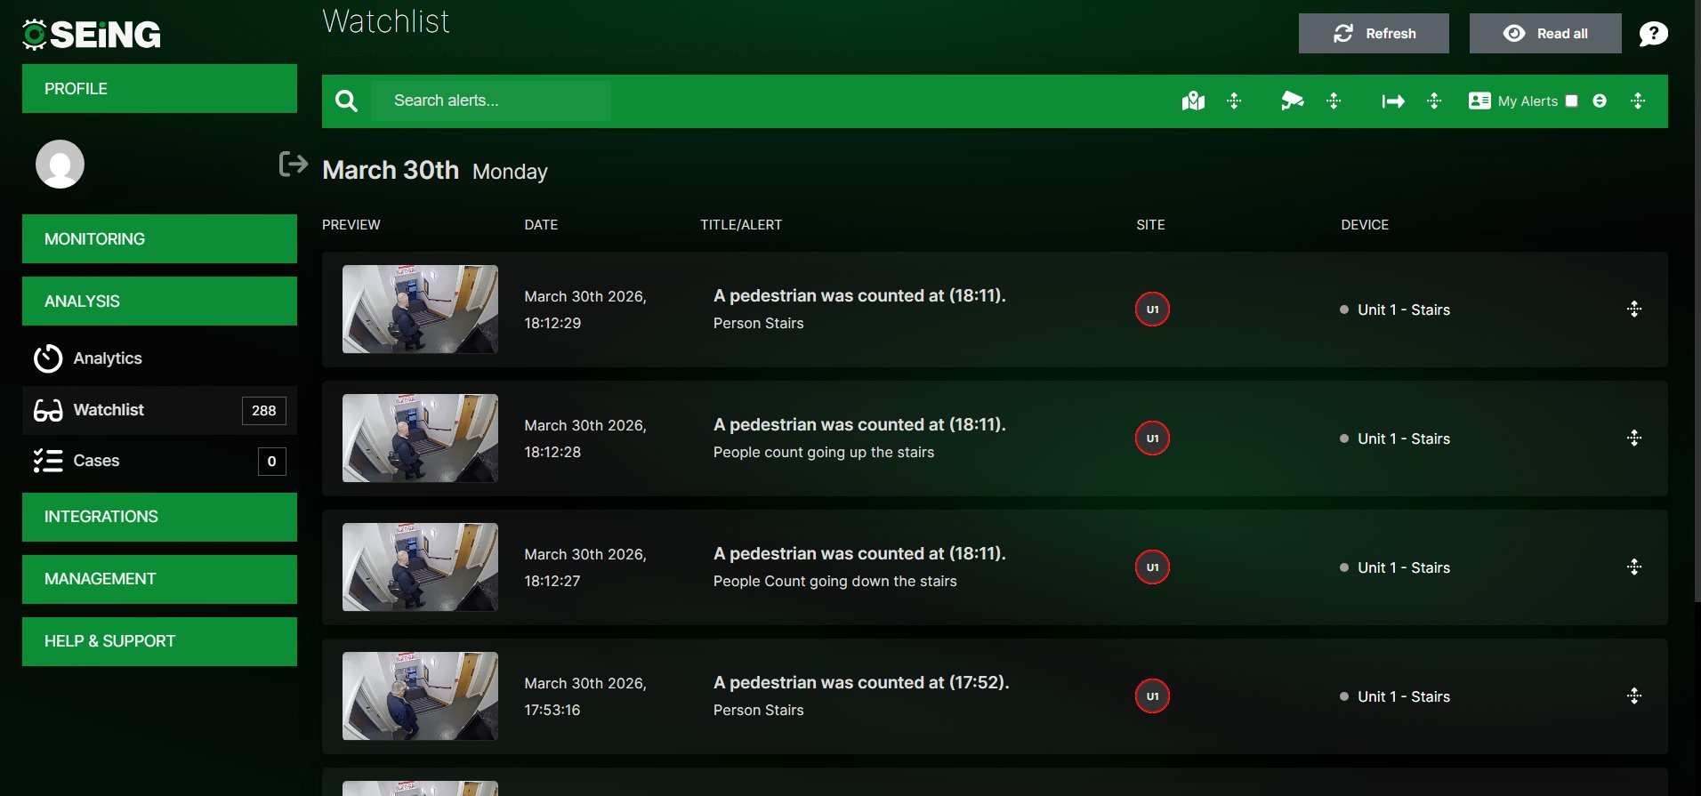Open the MONITORING menu section

pyautogui.click(x=159, y=239)
